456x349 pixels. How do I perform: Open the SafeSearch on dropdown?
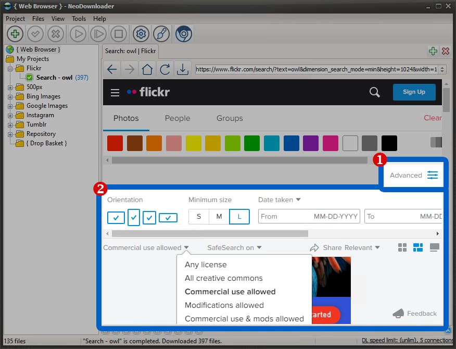(234, 247)
